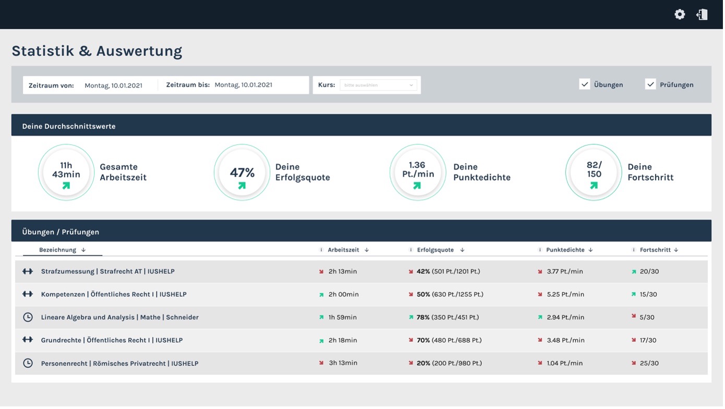Screen dimensions: 725x409
Task: Click green arrow beside 2h 18min
Action: pos(321,341)
